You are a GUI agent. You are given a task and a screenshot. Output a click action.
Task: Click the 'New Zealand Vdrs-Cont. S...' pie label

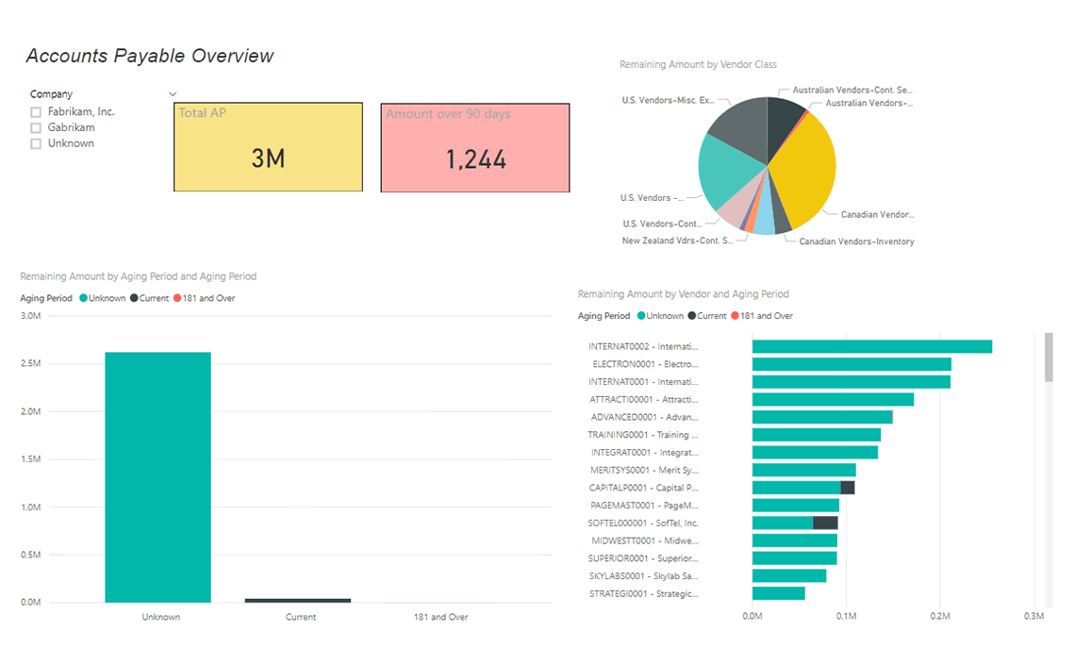click(x=677, y=241)
